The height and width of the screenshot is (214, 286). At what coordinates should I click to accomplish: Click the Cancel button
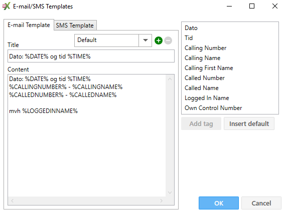coord(261,203)
